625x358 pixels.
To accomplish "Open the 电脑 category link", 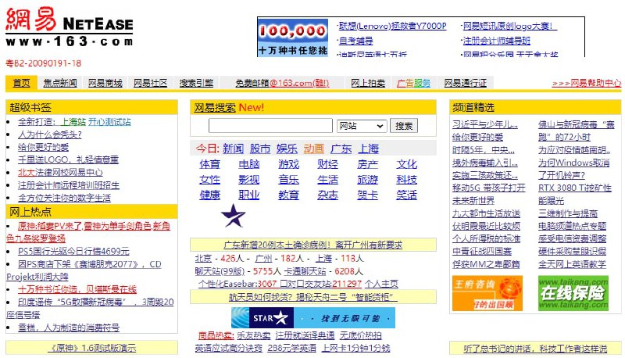I will [x=249, y=164].
